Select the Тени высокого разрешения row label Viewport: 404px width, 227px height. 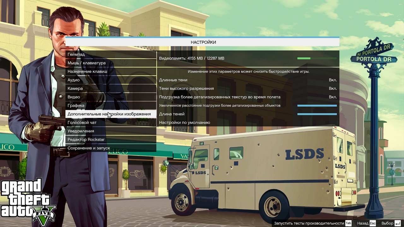(186, 89)
